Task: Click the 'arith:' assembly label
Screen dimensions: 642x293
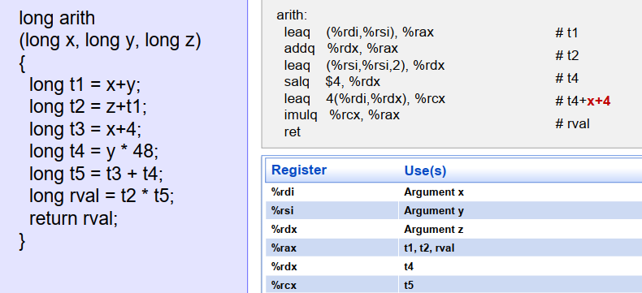Action: 292,15
